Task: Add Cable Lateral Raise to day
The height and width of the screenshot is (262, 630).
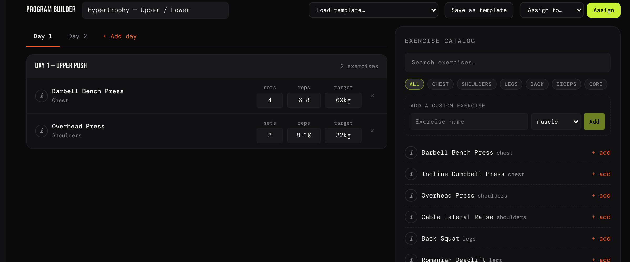Action: pyautogui.click(x=601, y=217)
